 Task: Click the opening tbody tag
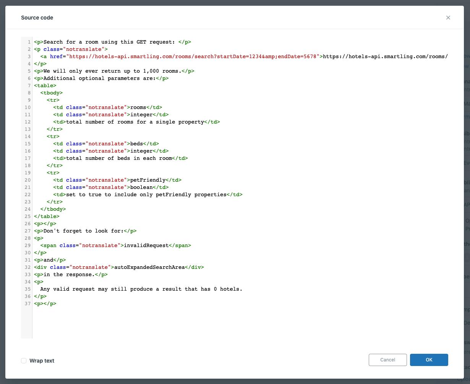[51, 93]
